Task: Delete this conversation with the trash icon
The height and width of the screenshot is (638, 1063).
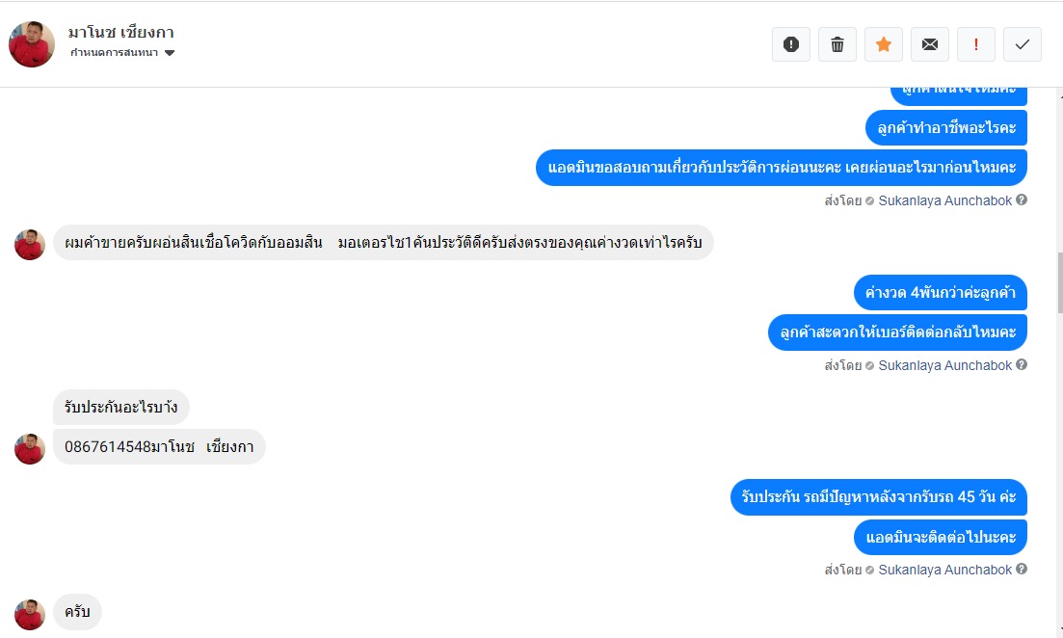Action: coord(837,44)
